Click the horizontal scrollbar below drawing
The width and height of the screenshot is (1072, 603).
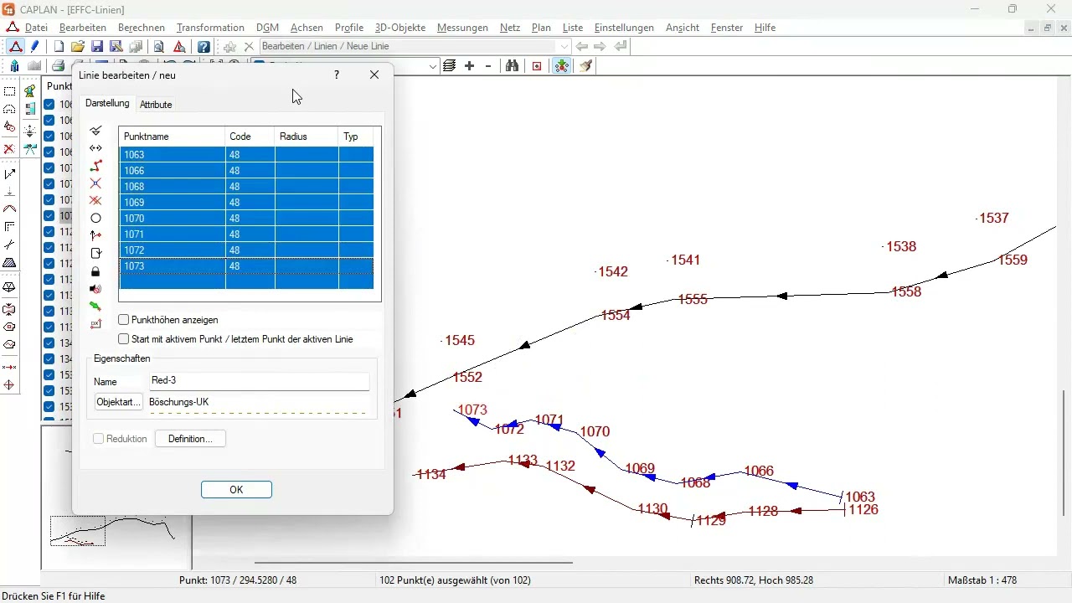point(413,563)
